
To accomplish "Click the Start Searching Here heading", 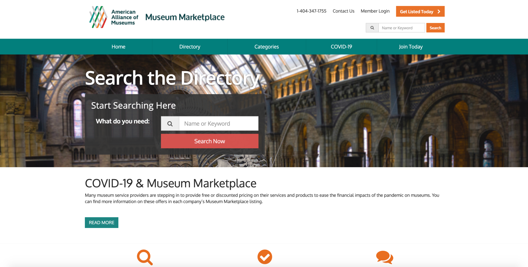I will click(133, 106).
